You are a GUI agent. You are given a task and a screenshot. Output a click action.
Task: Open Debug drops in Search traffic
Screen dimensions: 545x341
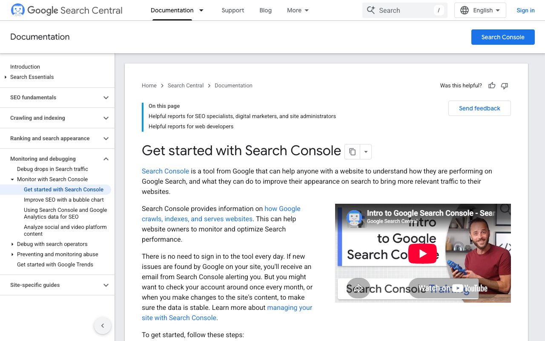coord(52,169)
